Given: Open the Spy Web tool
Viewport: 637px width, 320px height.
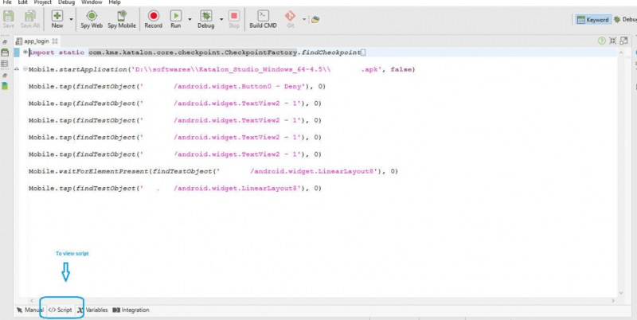Looking at the screenshot, I should (x=92, y=18).
